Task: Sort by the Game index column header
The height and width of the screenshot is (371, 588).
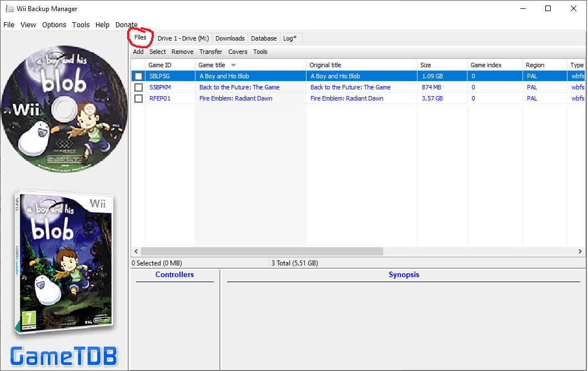Action: 495,65
